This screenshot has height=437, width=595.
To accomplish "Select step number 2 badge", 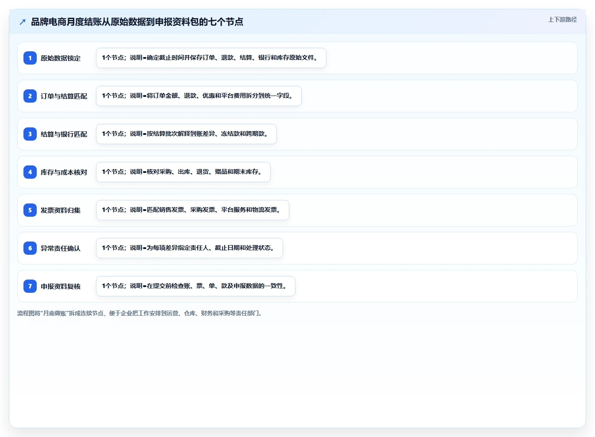I will coord(30,96).
